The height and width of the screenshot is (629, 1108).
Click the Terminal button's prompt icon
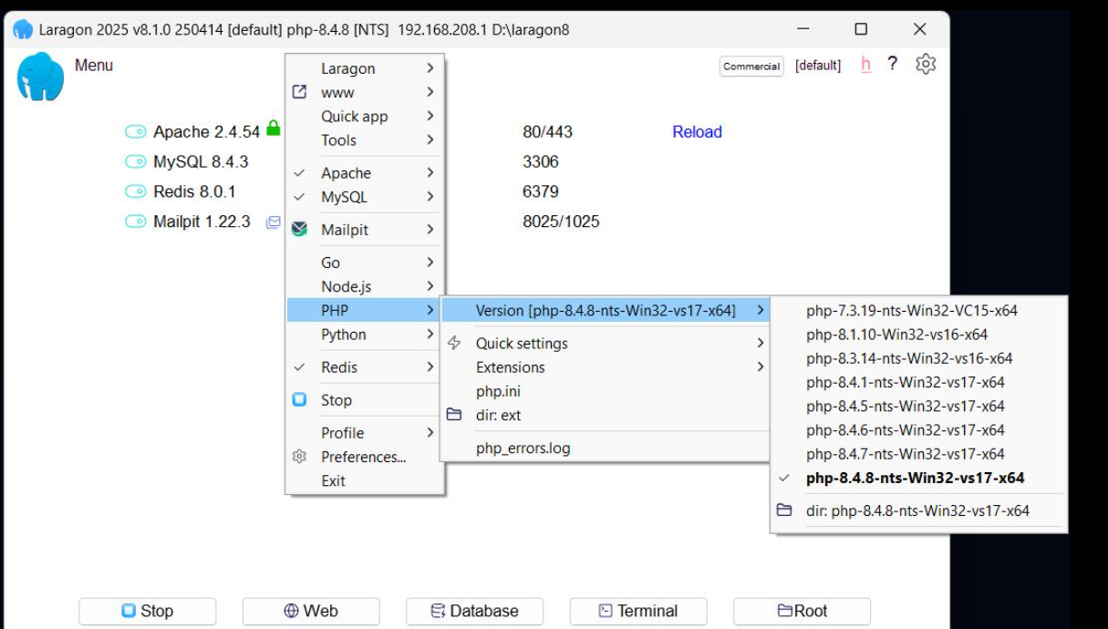606,611
